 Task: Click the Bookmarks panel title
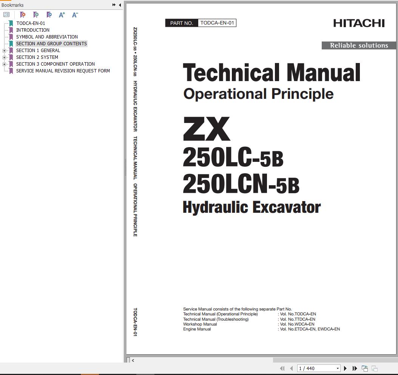(x=12, y=5)
